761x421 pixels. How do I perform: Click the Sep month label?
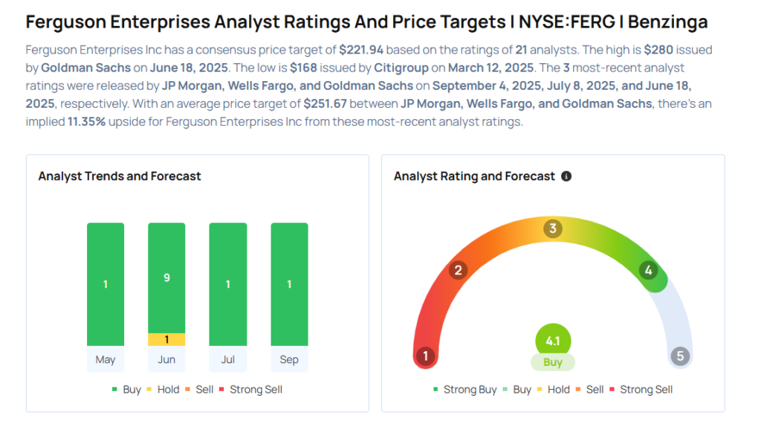289,359
